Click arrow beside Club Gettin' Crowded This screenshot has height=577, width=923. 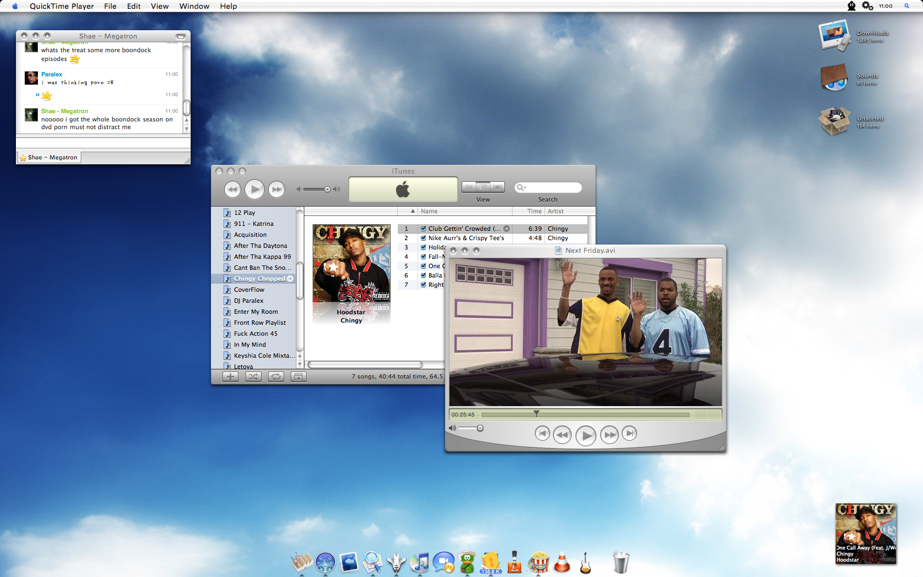pyautogui.click(x=507, y=229)
